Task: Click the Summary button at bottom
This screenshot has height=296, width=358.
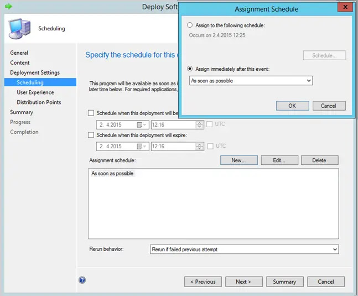Action: 285,282
